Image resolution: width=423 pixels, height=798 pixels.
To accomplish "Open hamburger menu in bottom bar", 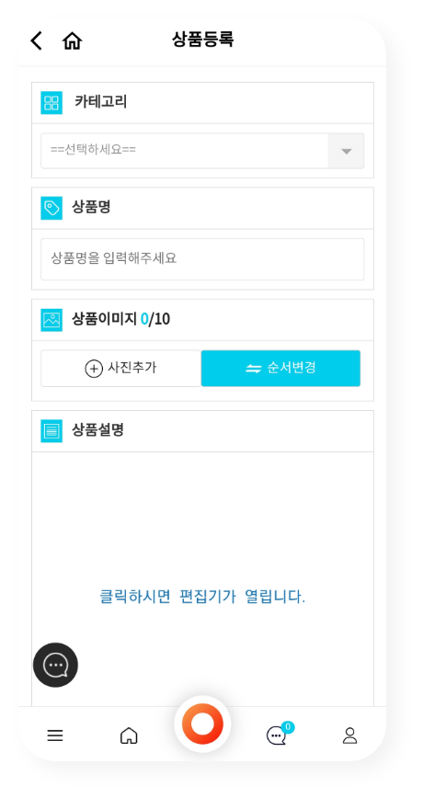I will tap(55, 735).
